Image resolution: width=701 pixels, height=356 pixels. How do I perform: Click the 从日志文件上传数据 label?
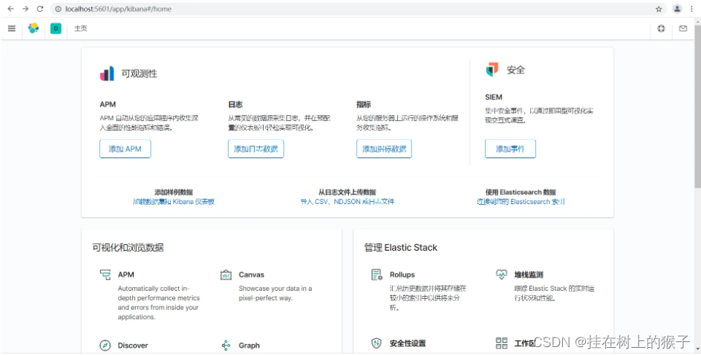(x=348, y=192)
